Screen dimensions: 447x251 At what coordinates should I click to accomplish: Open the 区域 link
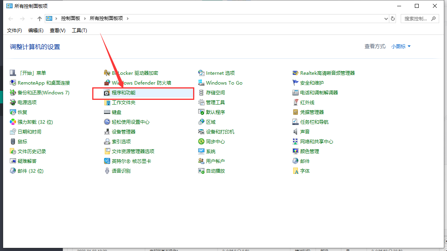pos(211,122)
